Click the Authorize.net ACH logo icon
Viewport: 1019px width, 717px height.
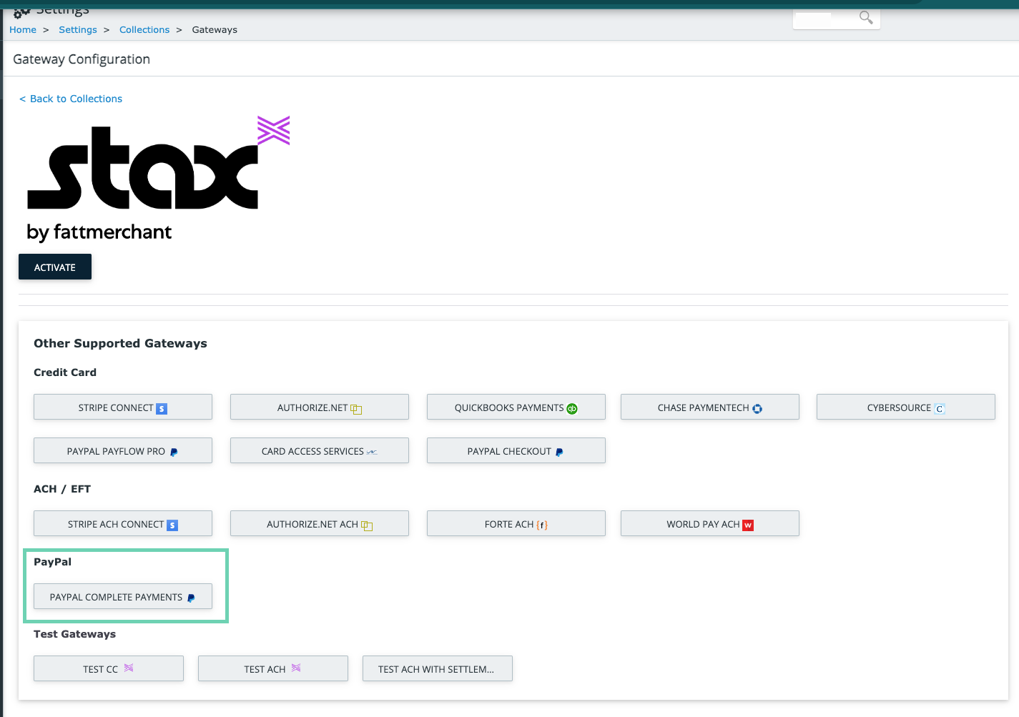point(367,525)
